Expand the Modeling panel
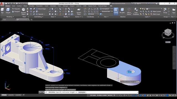177x99 pixels. coord(10,17)
